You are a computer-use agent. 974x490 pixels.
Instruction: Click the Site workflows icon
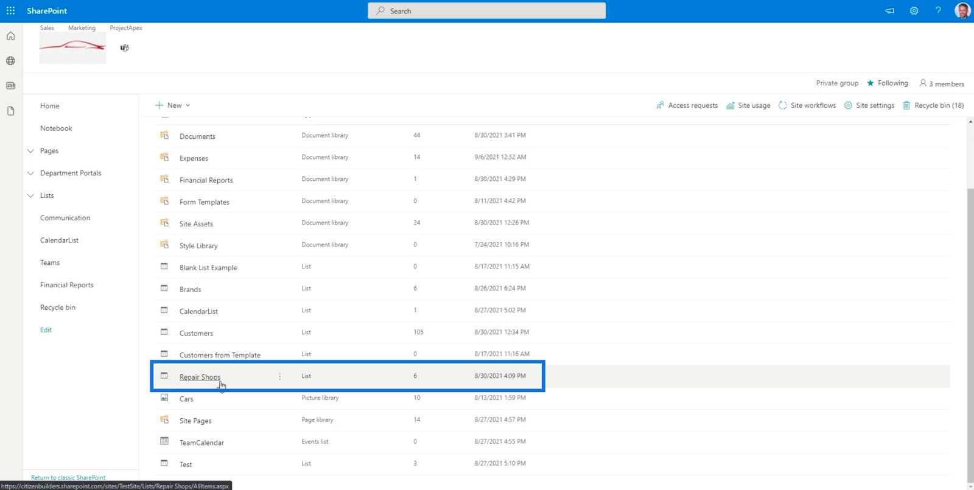point(783,105)
